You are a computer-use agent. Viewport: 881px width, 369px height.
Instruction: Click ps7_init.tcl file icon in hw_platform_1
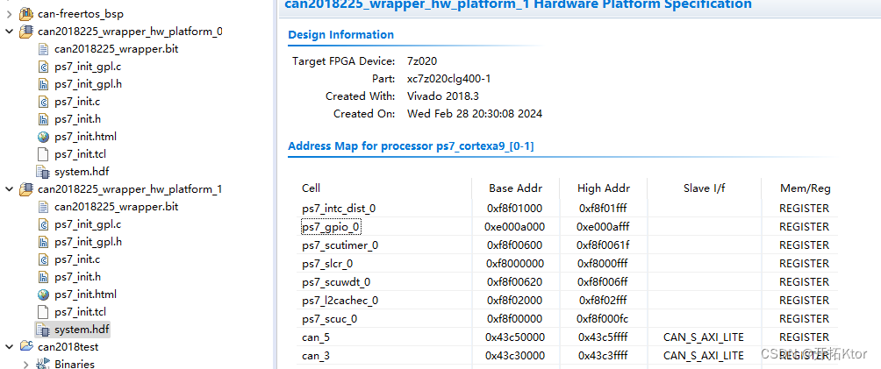43,312
